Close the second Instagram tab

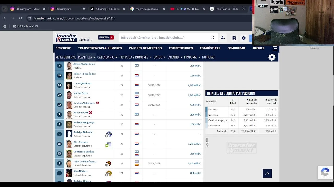84,9
